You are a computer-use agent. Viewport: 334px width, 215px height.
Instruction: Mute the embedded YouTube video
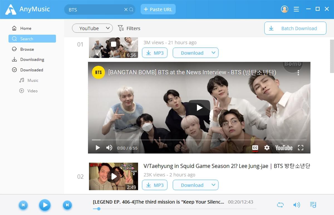point(109,148)
